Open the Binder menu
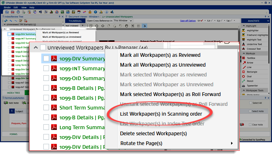Image resolution: width=272 pixels, height=161 pixels. [7, 7]
